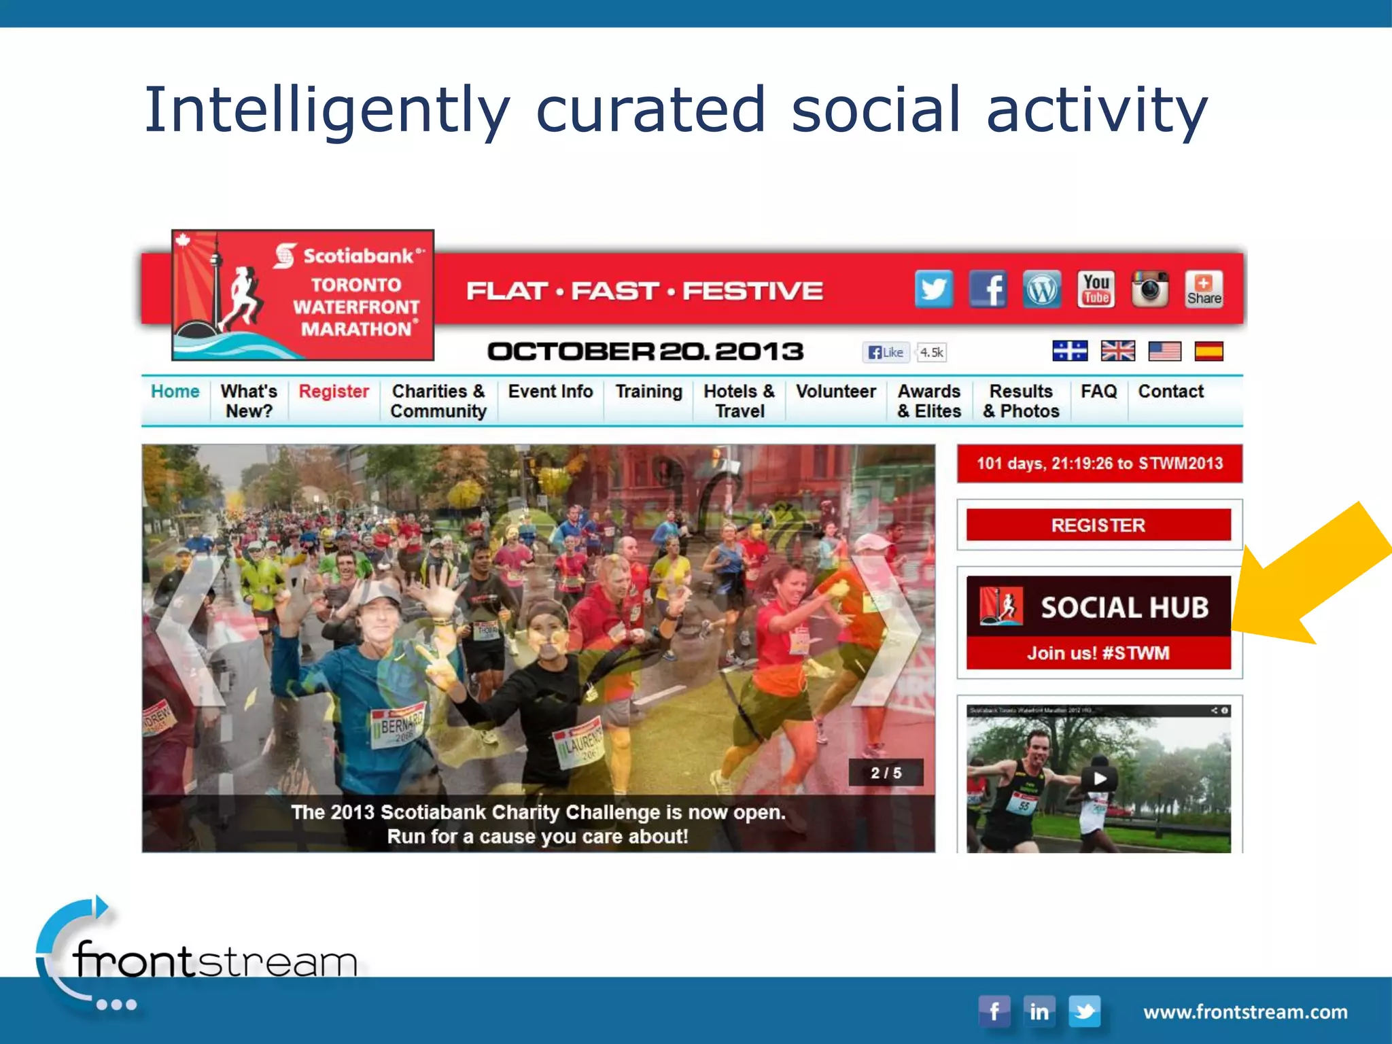Click the 2 / 5 slide counter

(886, 773)
